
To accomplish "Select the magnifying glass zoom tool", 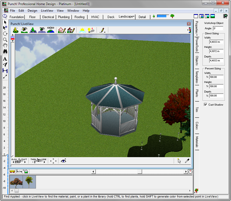I will coord(5,40).
